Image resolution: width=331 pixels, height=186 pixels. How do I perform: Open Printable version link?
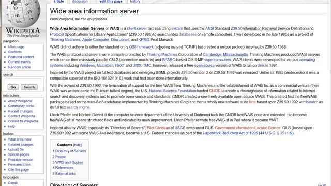coord(21,160)
